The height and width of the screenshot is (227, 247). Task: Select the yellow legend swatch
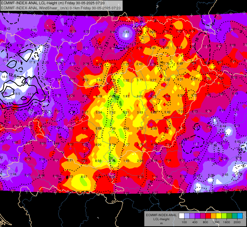coord(219,216)
